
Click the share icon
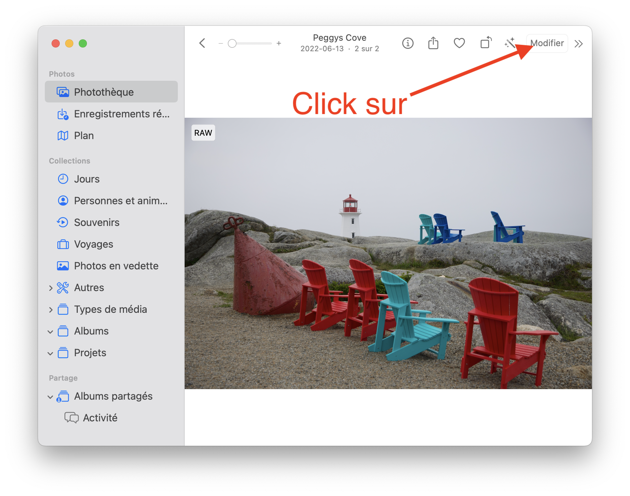[433, 43]
